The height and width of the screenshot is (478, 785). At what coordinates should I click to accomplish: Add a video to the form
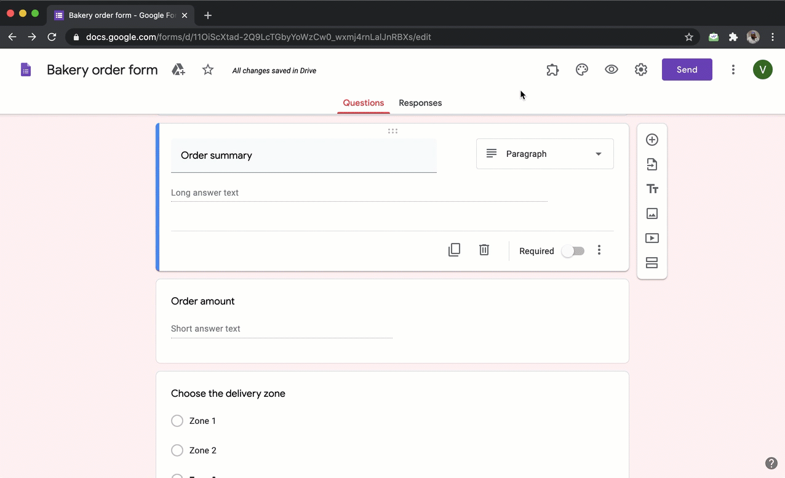tap(652, 238)
